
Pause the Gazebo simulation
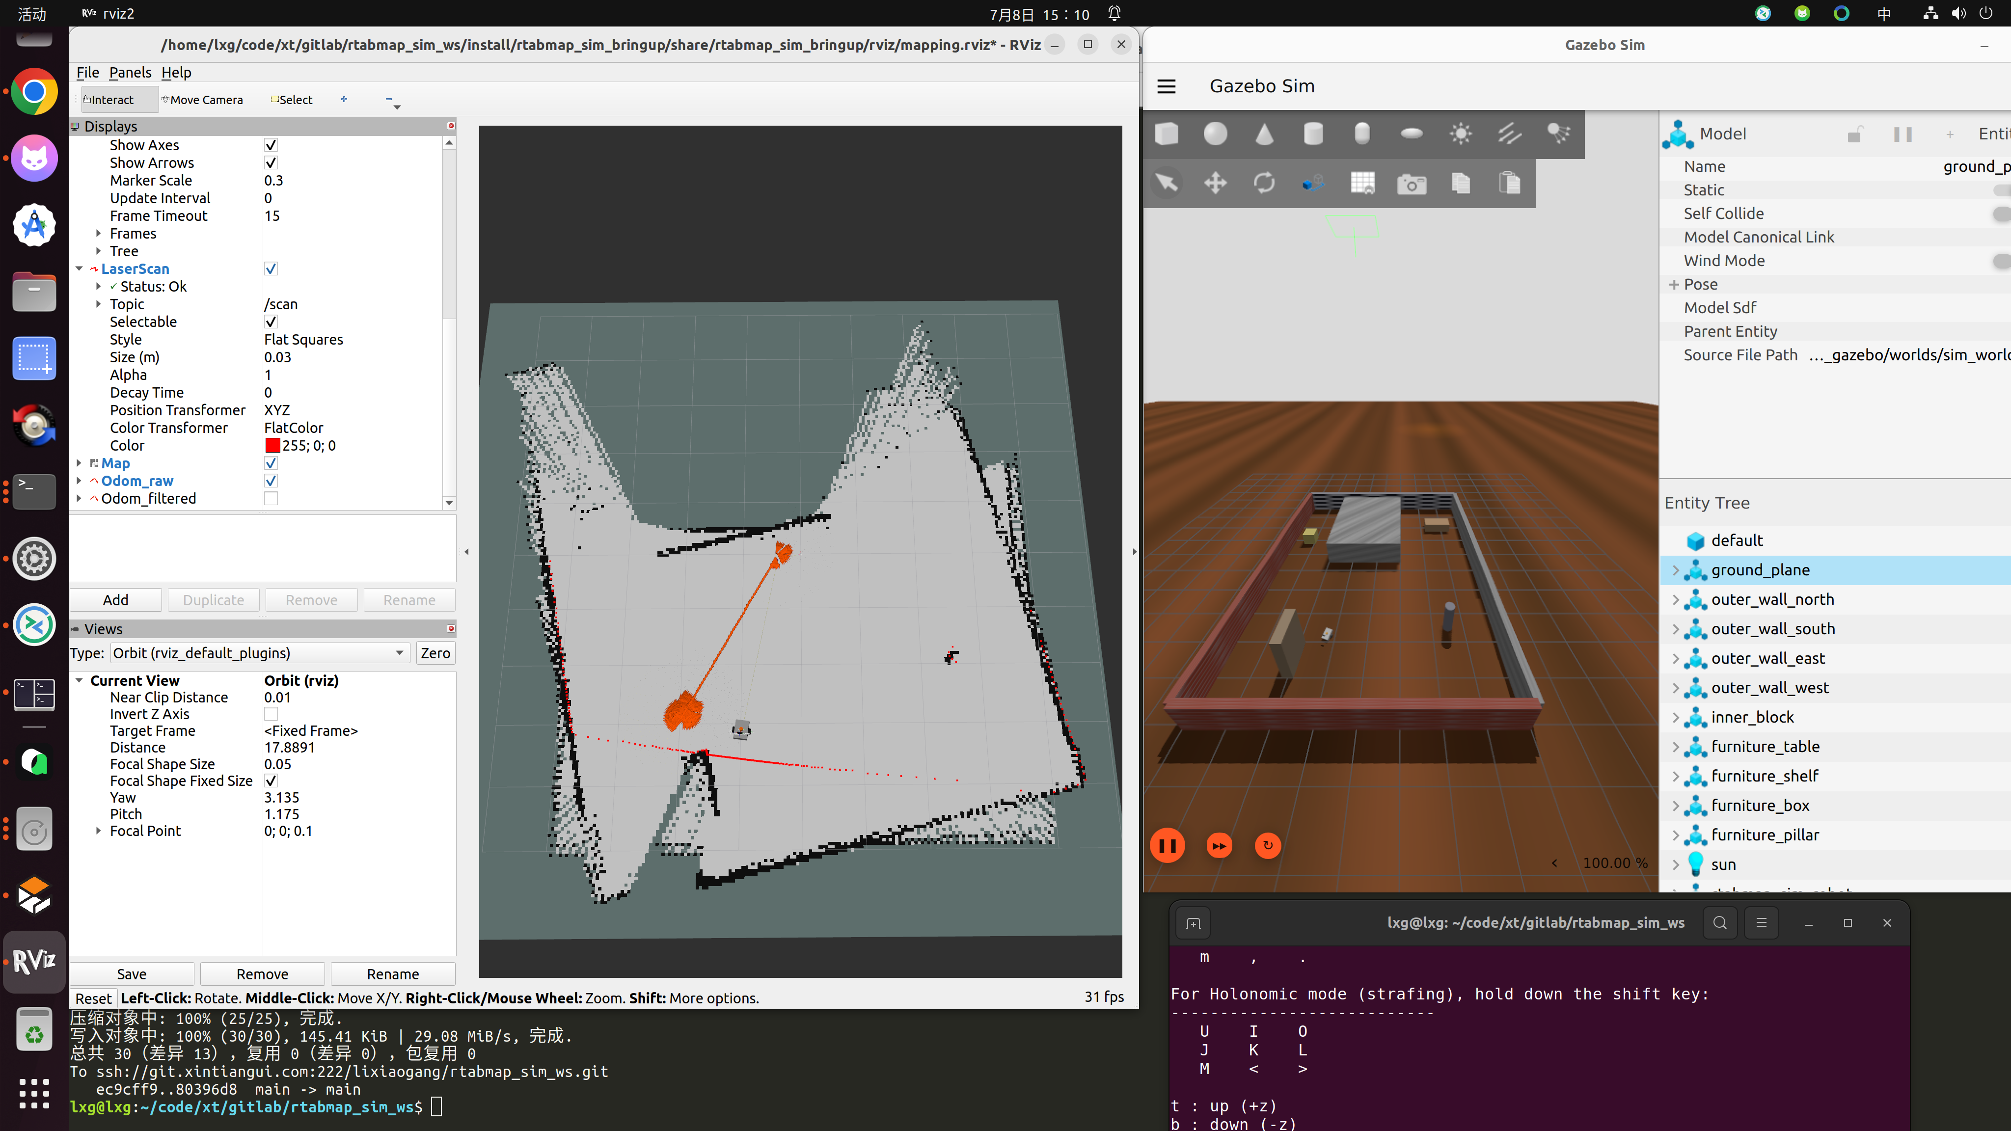click(x=1167, y=845)
